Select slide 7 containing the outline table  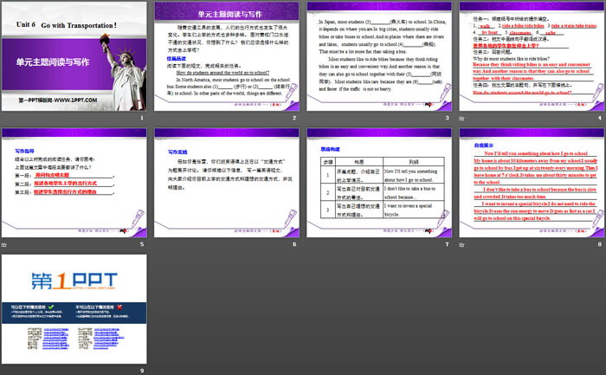[x=379, y=183]
